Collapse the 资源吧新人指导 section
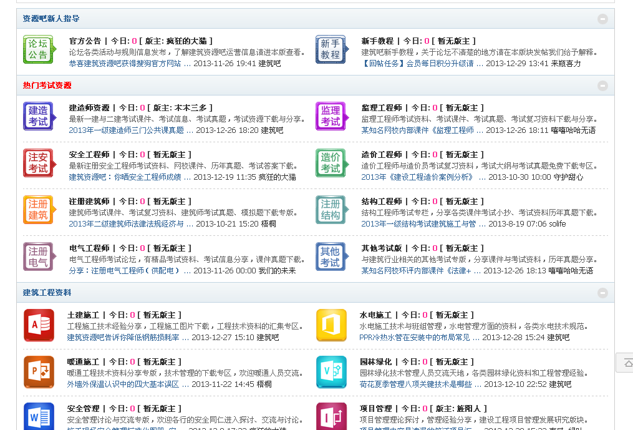Viewport: 633px width, 430px height. 602,19
